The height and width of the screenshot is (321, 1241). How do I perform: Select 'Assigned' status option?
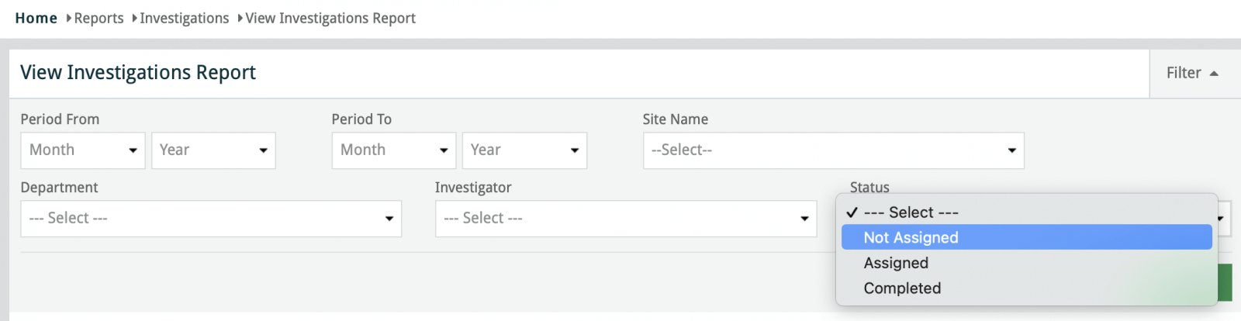[x=896, y=263]
